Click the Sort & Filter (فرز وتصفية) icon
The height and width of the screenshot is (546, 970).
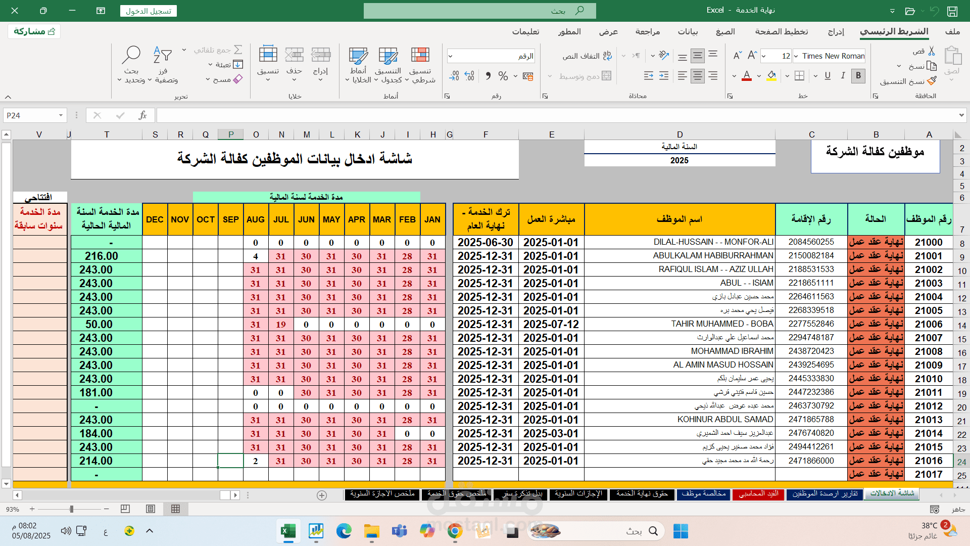click(x=163, y=56)
